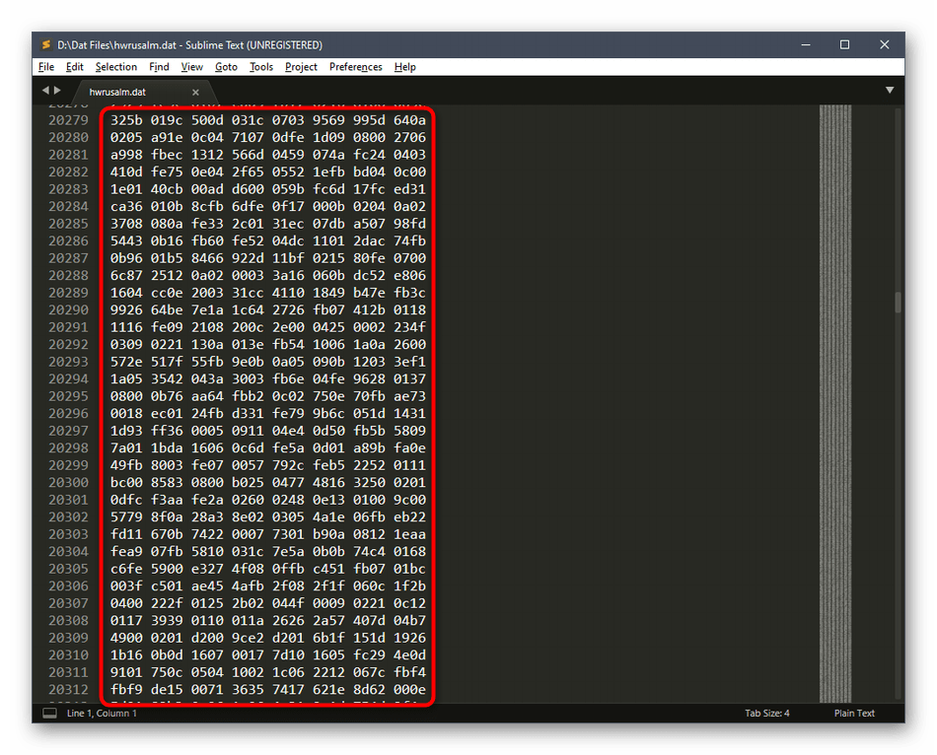This screenshot has height=755, width=937.
Task: Jump to position using the minimap
Action: coord(835,394)
